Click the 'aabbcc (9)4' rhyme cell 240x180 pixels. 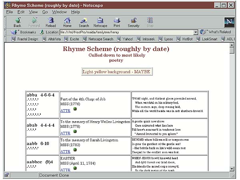[x=42, y=164]
